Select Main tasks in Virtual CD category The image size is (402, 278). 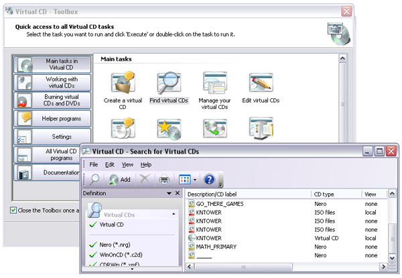tap(52, 64)
